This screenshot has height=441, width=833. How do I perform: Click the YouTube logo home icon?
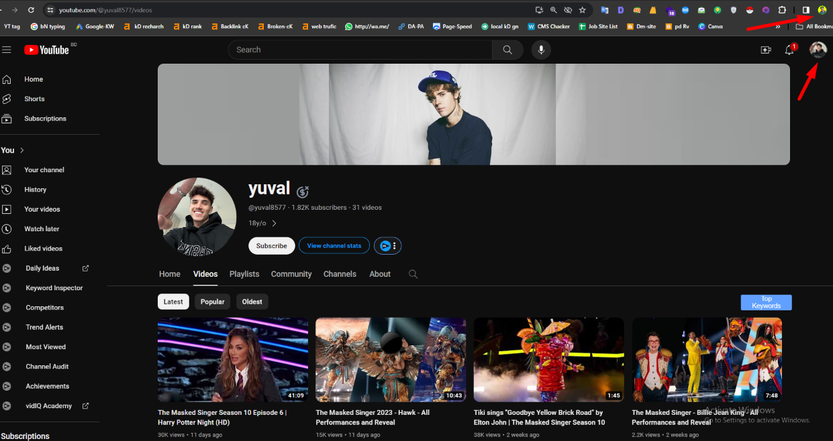pos(46,50)
